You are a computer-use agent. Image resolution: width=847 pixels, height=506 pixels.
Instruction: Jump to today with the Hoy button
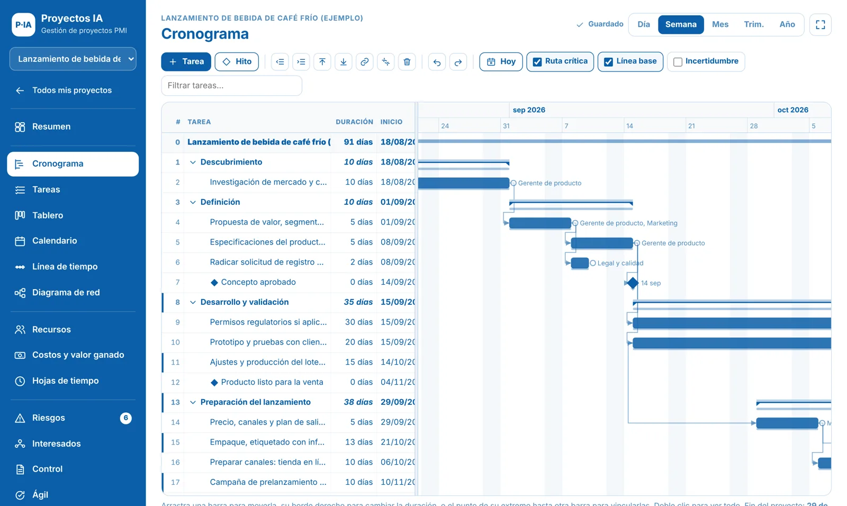[x=501, y=62]
